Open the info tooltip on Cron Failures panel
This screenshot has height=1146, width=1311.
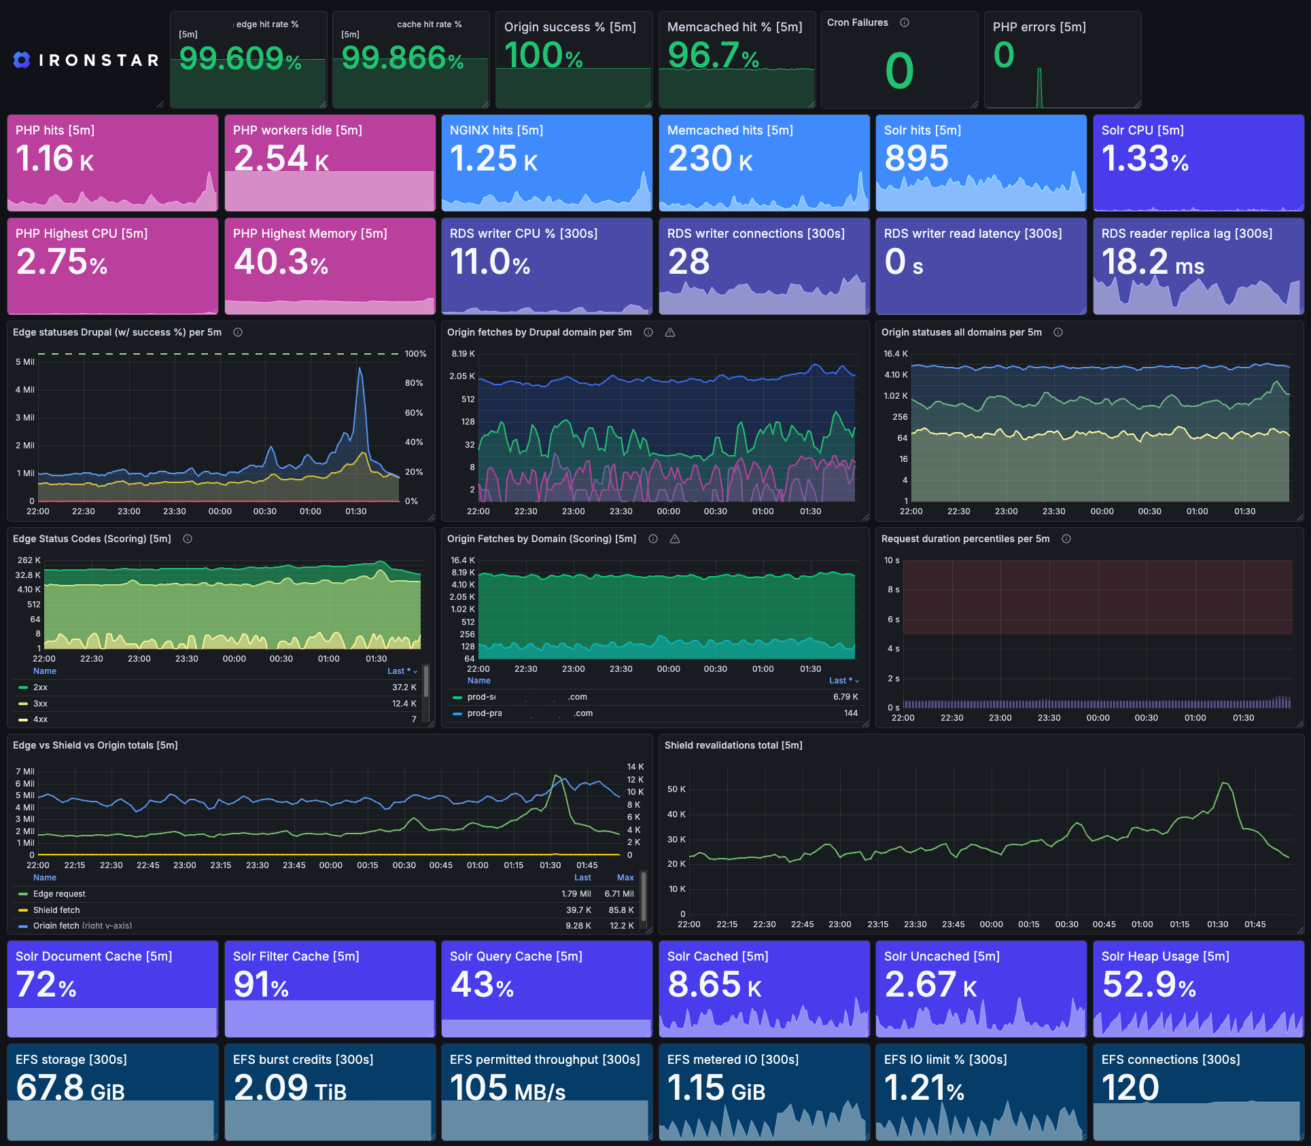[905, 22]
